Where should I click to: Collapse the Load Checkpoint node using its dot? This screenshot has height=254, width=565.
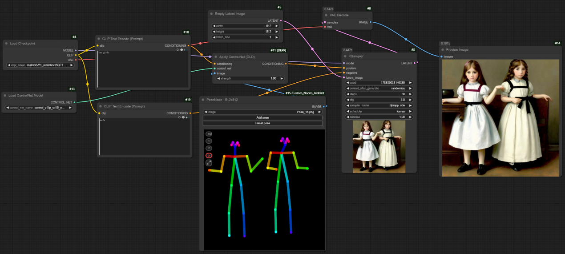tap(6, 43)
